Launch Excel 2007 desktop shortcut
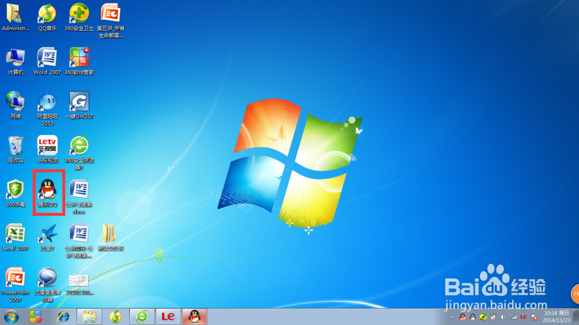The image size is (579, 325). 15,237
